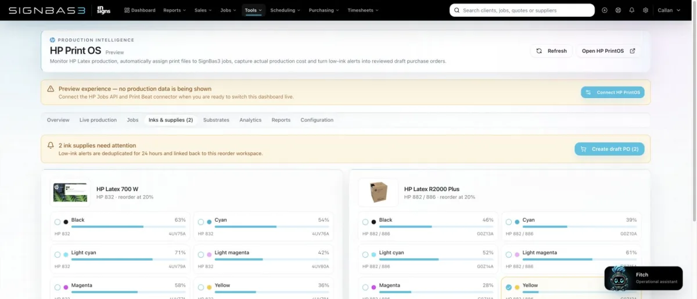Switch to the Overview tab

58,120
